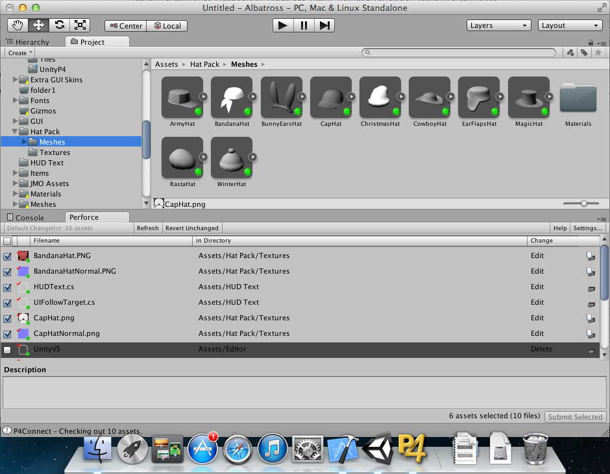Click the Pause button
610x474 pixels.
(x=304, y=26)
